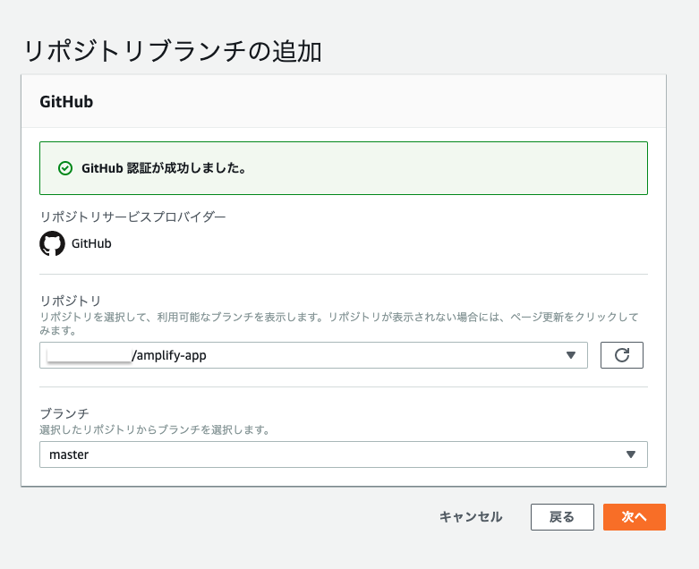Click the GitHub panel header title
Screen dimensions: 699x569
coord(66,102)
